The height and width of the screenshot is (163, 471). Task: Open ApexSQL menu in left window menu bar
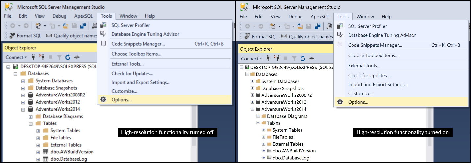[x=82, y=16]
